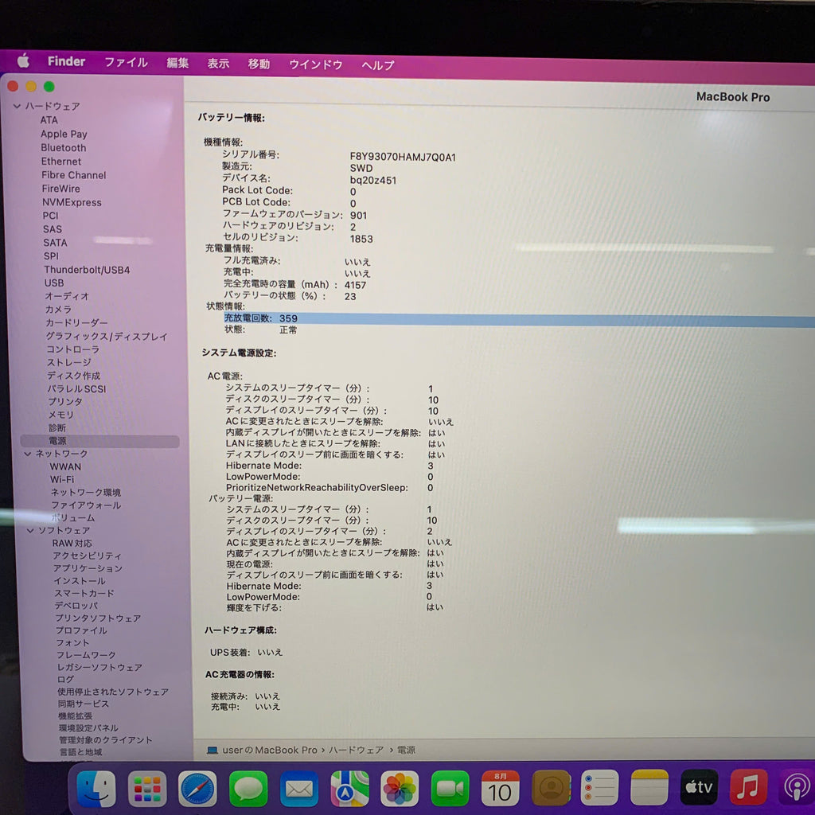The width and height of the screenshot is (815, 815).
Task: Minimize window with yellow button
Action: tap(31, 86)
